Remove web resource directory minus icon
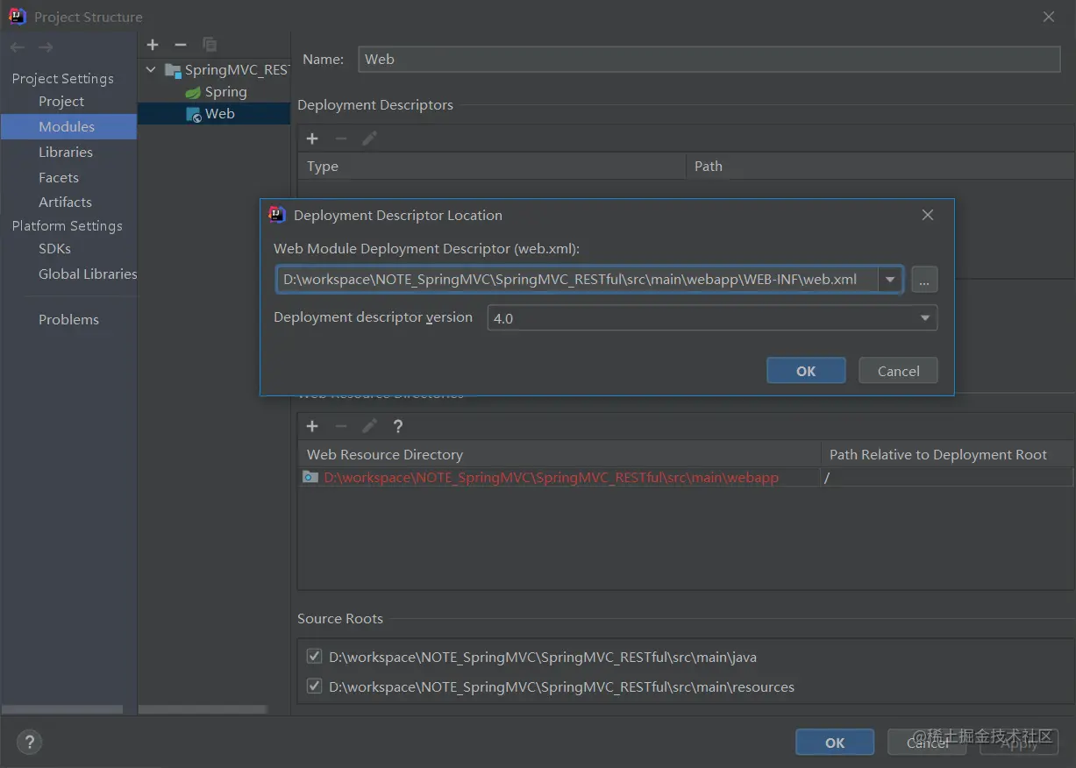Viewport: 1076px width, 768px height. (x=341, y=426)
